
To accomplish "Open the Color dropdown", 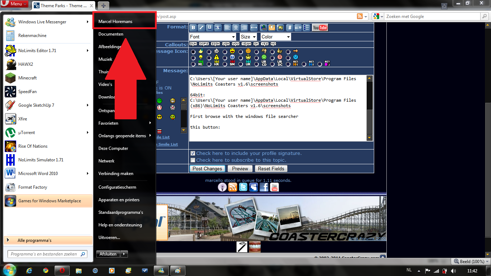I will click(276, 37).
